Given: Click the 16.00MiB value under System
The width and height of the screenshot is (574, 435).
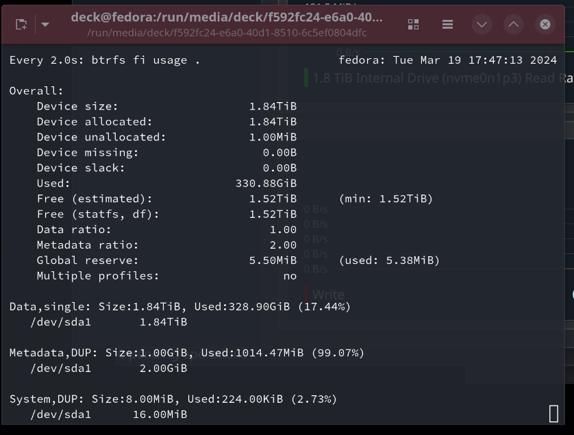Looking at the screenshot, I should pyautogui.click(x=160, y=414).
